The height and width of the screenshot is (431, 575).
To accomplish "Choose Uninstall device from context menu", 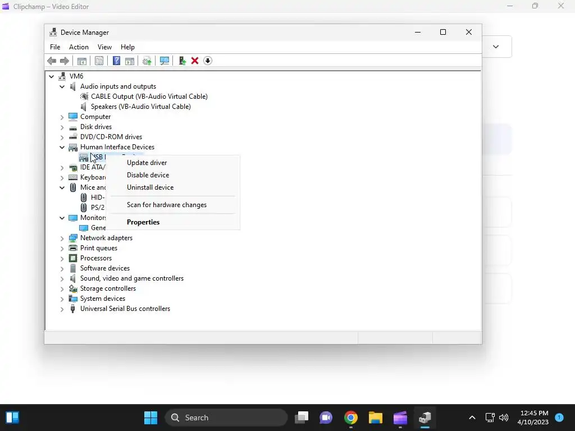I will (x=150, y=187).
